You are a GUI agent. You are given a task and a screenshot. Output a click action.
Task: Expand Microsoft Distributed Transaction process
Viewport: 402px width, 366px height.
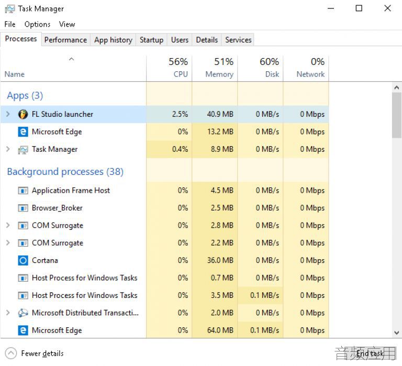pyautogui.click(x=8, y=313)
